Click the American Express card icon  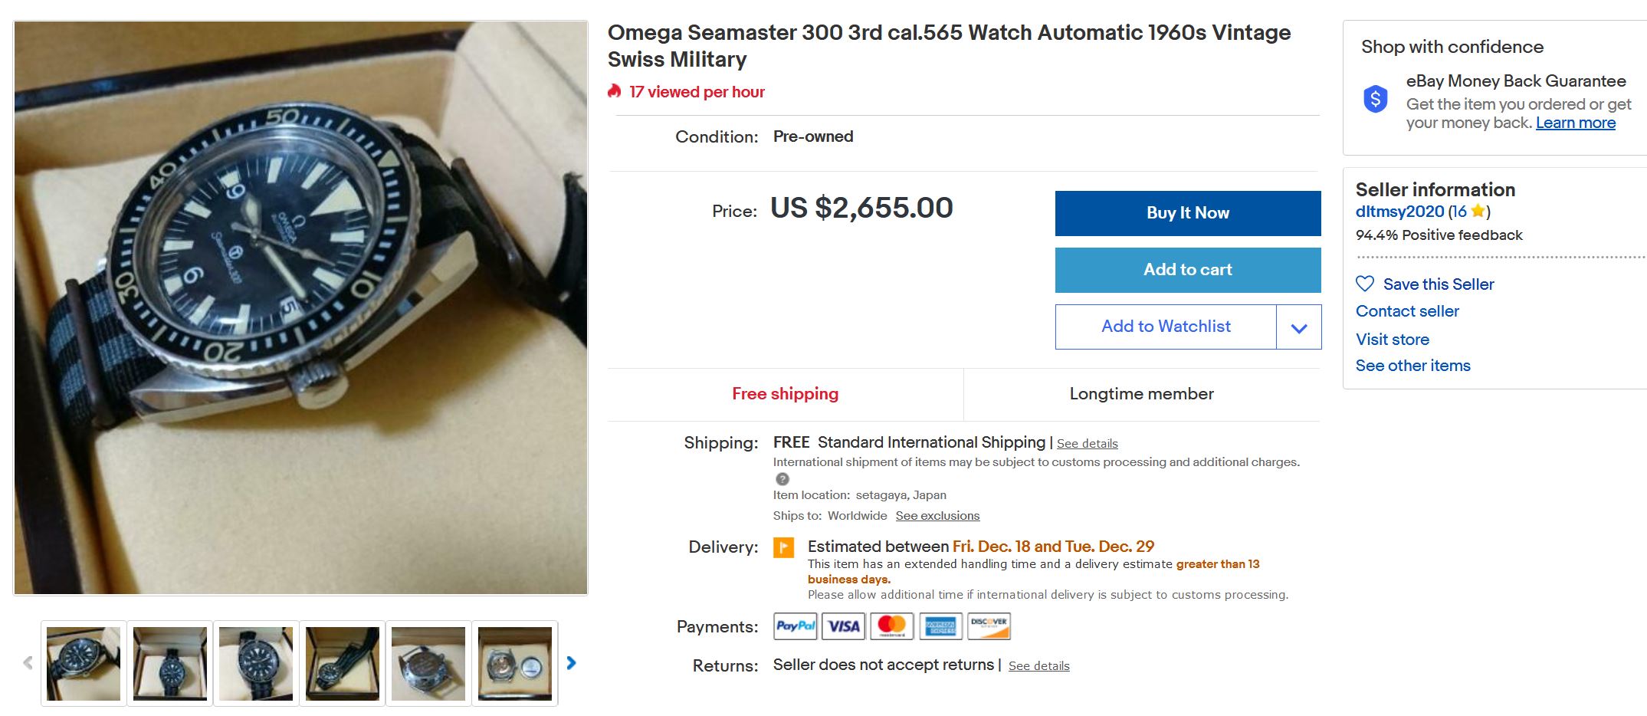click(940, 626)
